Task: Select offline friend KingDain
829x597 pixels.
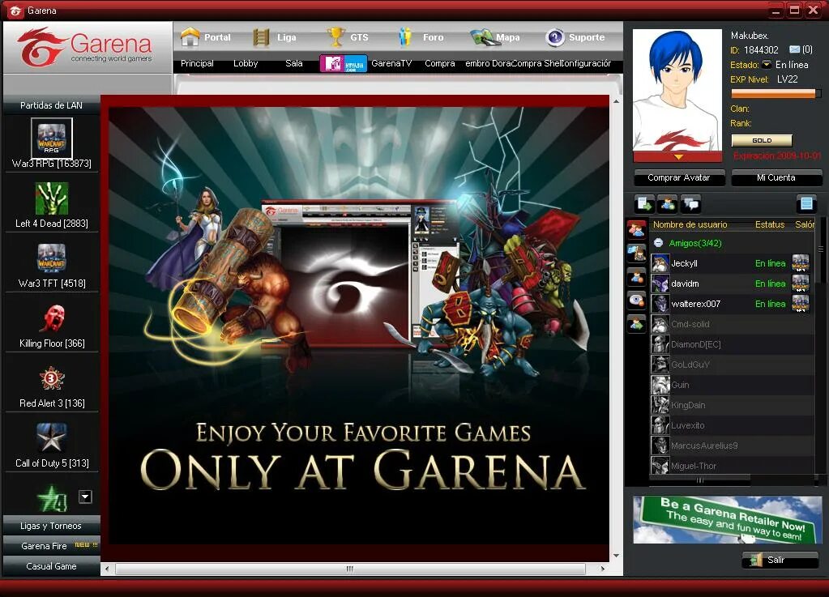Action: pos(732,405)
